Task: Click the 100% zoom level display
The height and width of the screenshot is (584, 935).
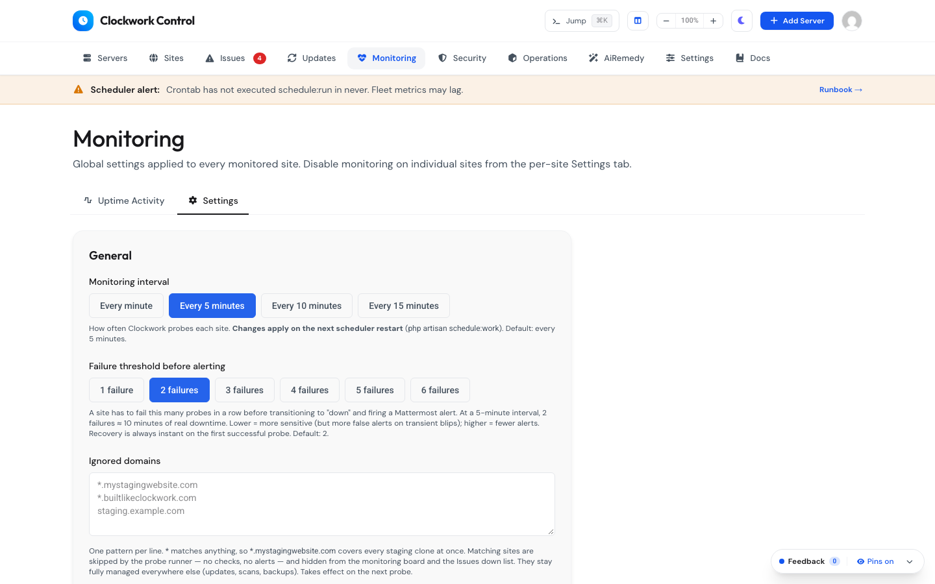Action: [x=690, y=21]
